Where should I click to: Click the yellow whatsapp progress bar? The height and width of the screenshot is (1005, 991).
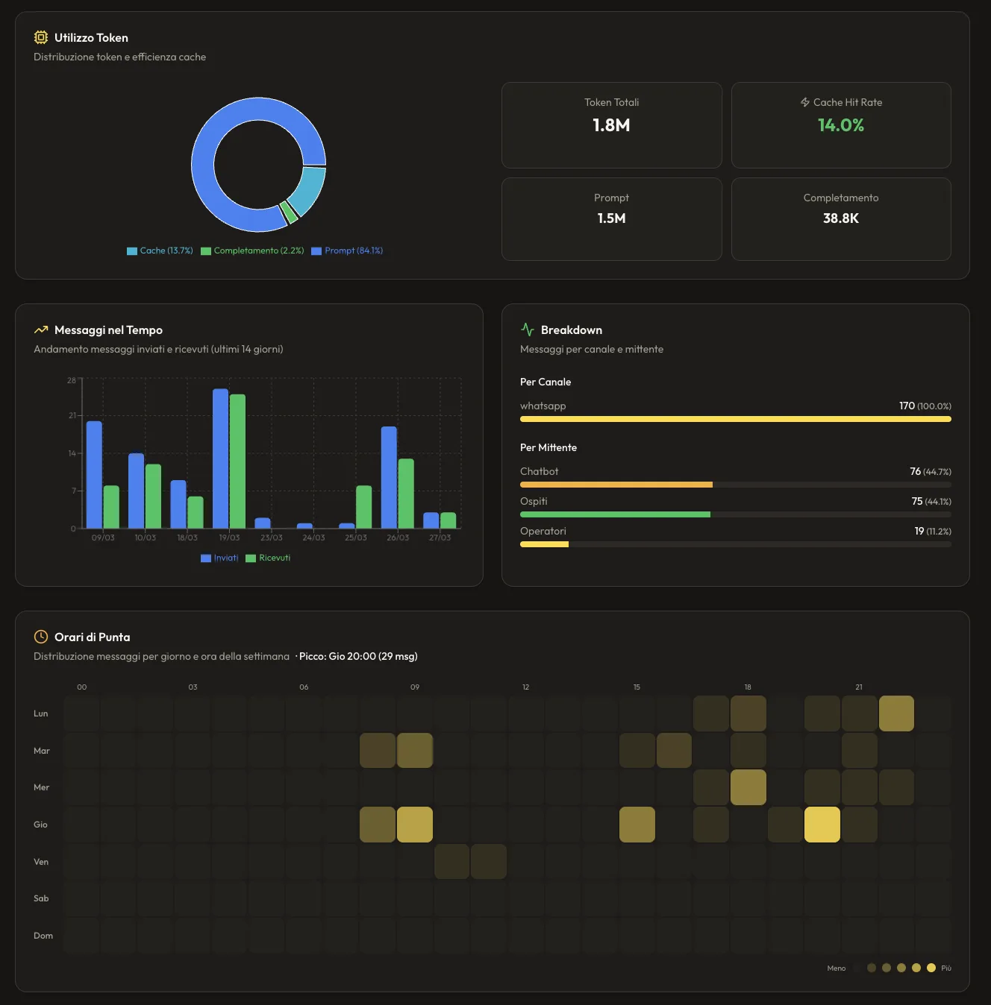click(736, 419)
